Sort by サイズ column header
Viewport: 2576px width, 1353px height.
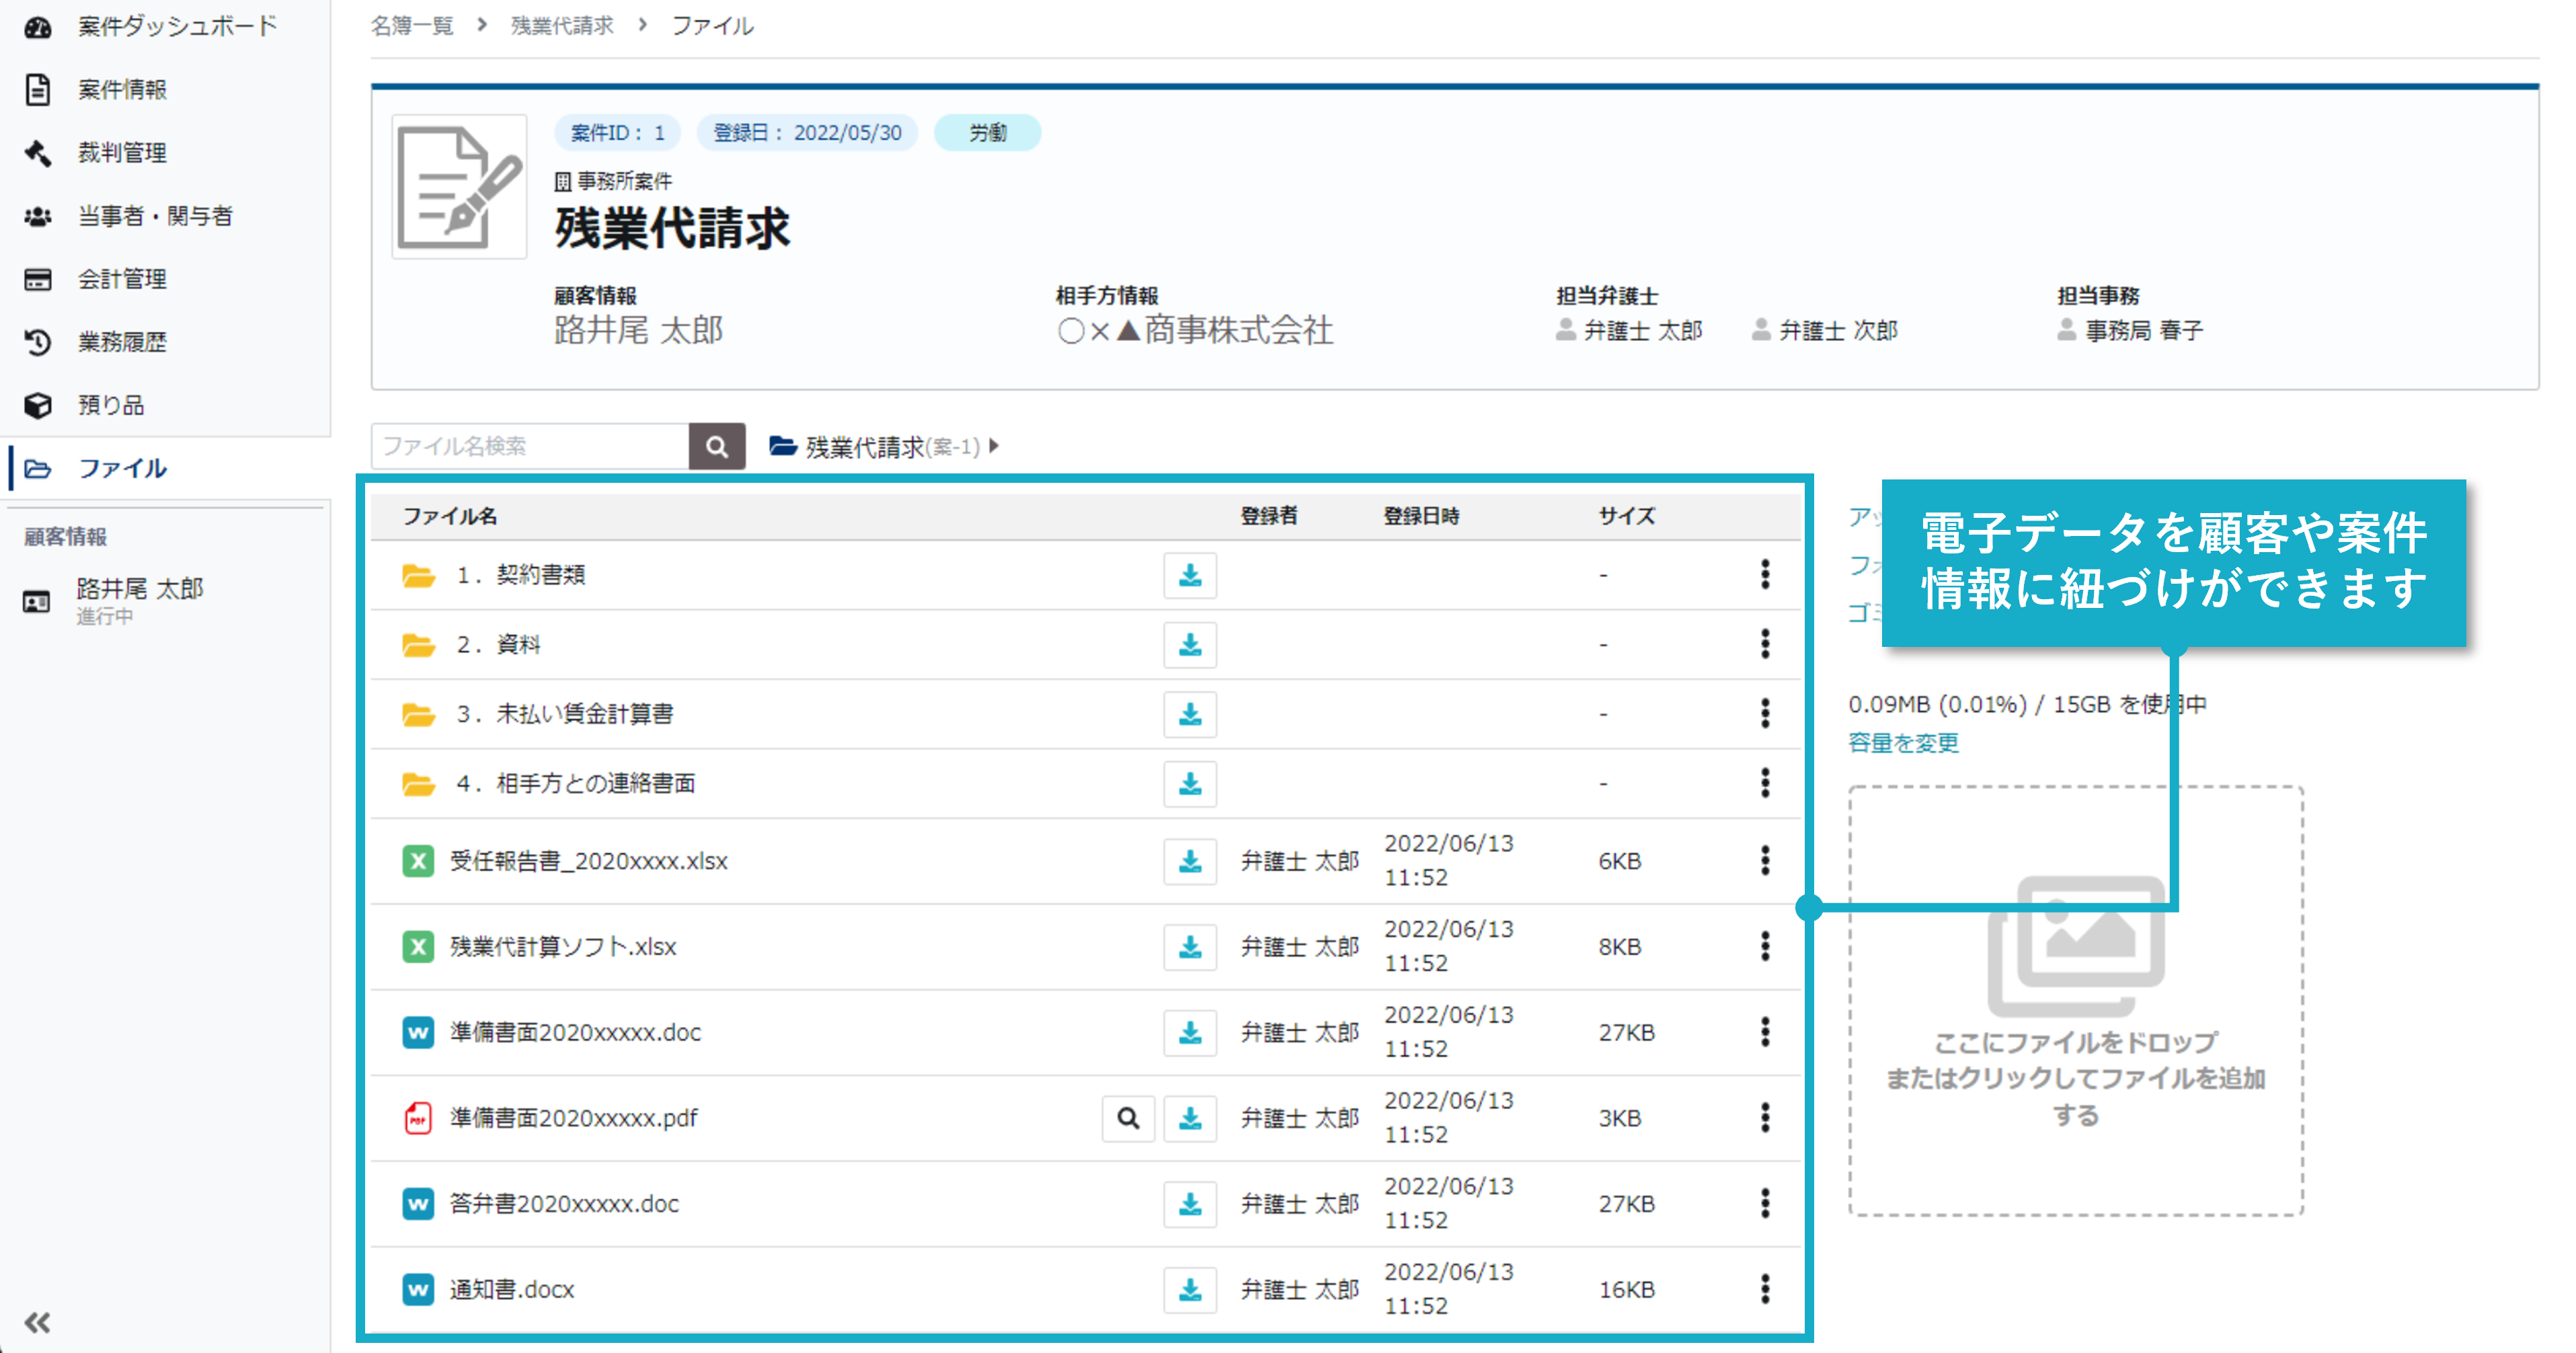[1626, 516]
